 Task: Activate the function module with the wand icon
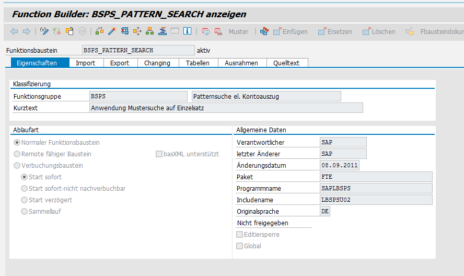coord(111,31)
